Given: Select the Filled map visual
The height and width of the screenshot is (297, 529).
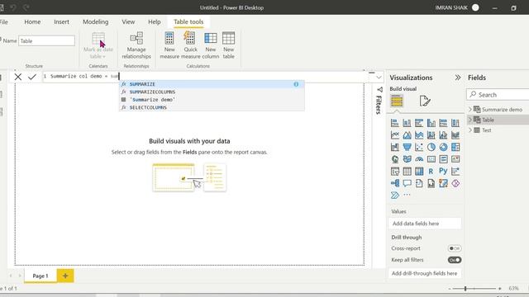Looking at the screenshot, I should click(407, 159).
